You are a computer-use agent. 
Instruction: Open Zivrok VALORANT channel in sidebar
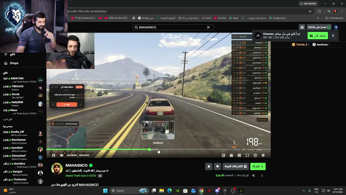click(23, 96)
